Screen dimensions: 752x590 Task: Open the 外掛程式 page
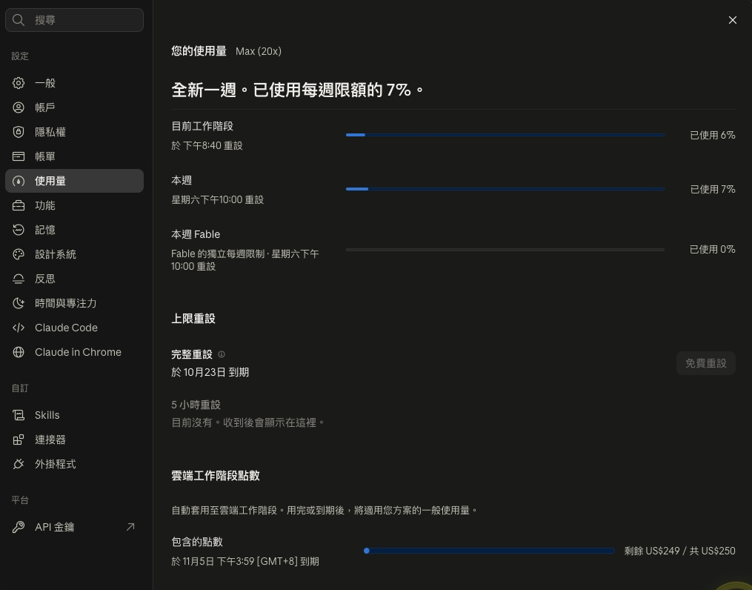pyautogui.click(x=74, y=464)
